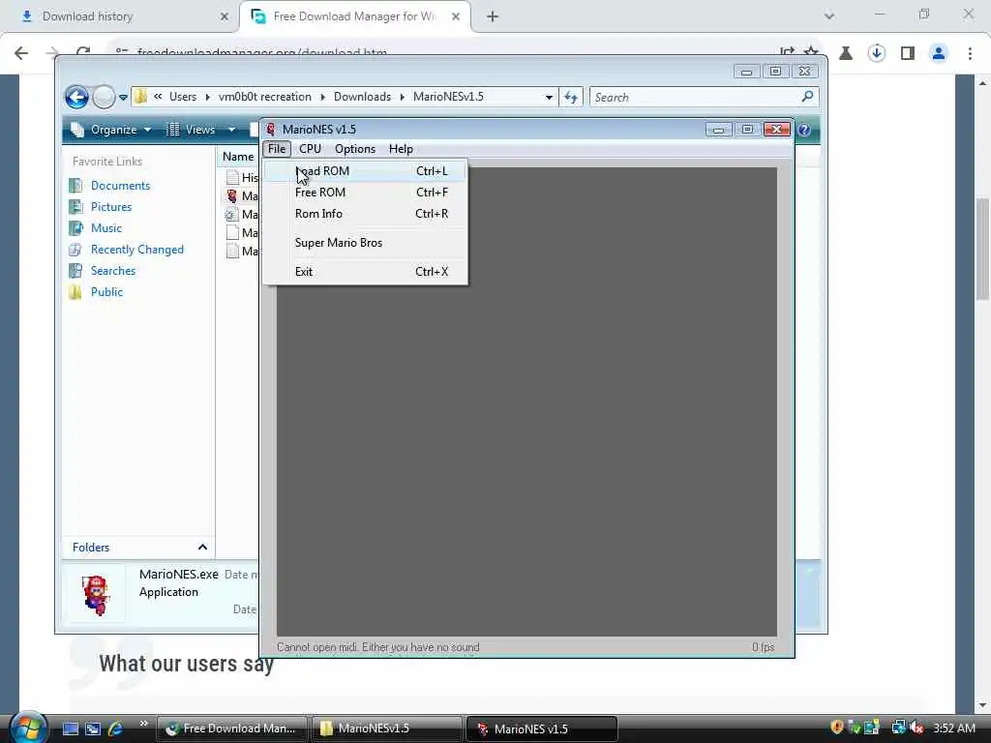Switch to MarioNESv1.5 folder taskbar button

[x=386, y=728]
